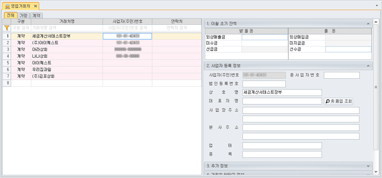Viewport: 382px width, 178px height.
Task: Click the 연락처 cell of the 아라상회 row
Action: (177, 49)
